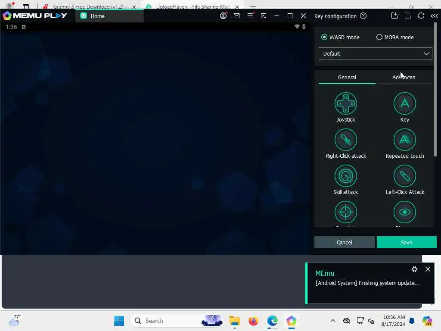This screenshot has height=331, width=441.
Task: Open notification settings gear in MEmu popup
Action: [414, 269]
